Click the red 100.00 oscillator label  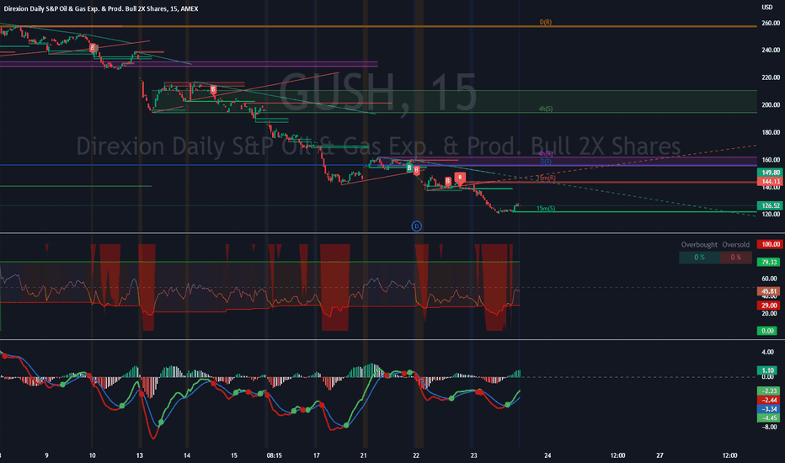[771, 244]
